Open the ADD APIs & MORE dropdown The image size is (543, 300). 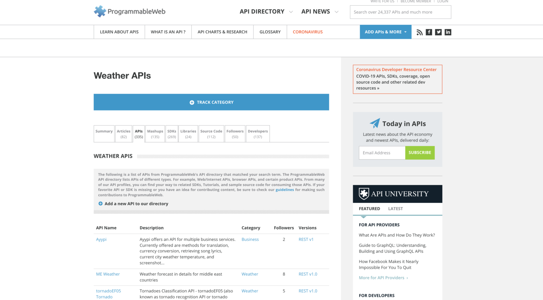pyautogui.click(x=385, y=32)
